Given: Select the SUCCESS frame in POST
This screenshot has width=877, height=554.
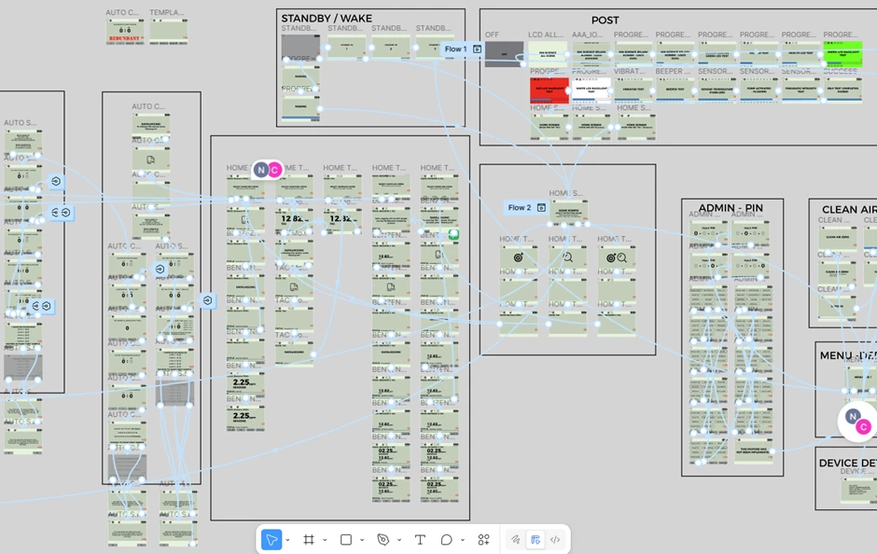Looking at the screenshot, I should pyautogui.click(x=842, y=90).
